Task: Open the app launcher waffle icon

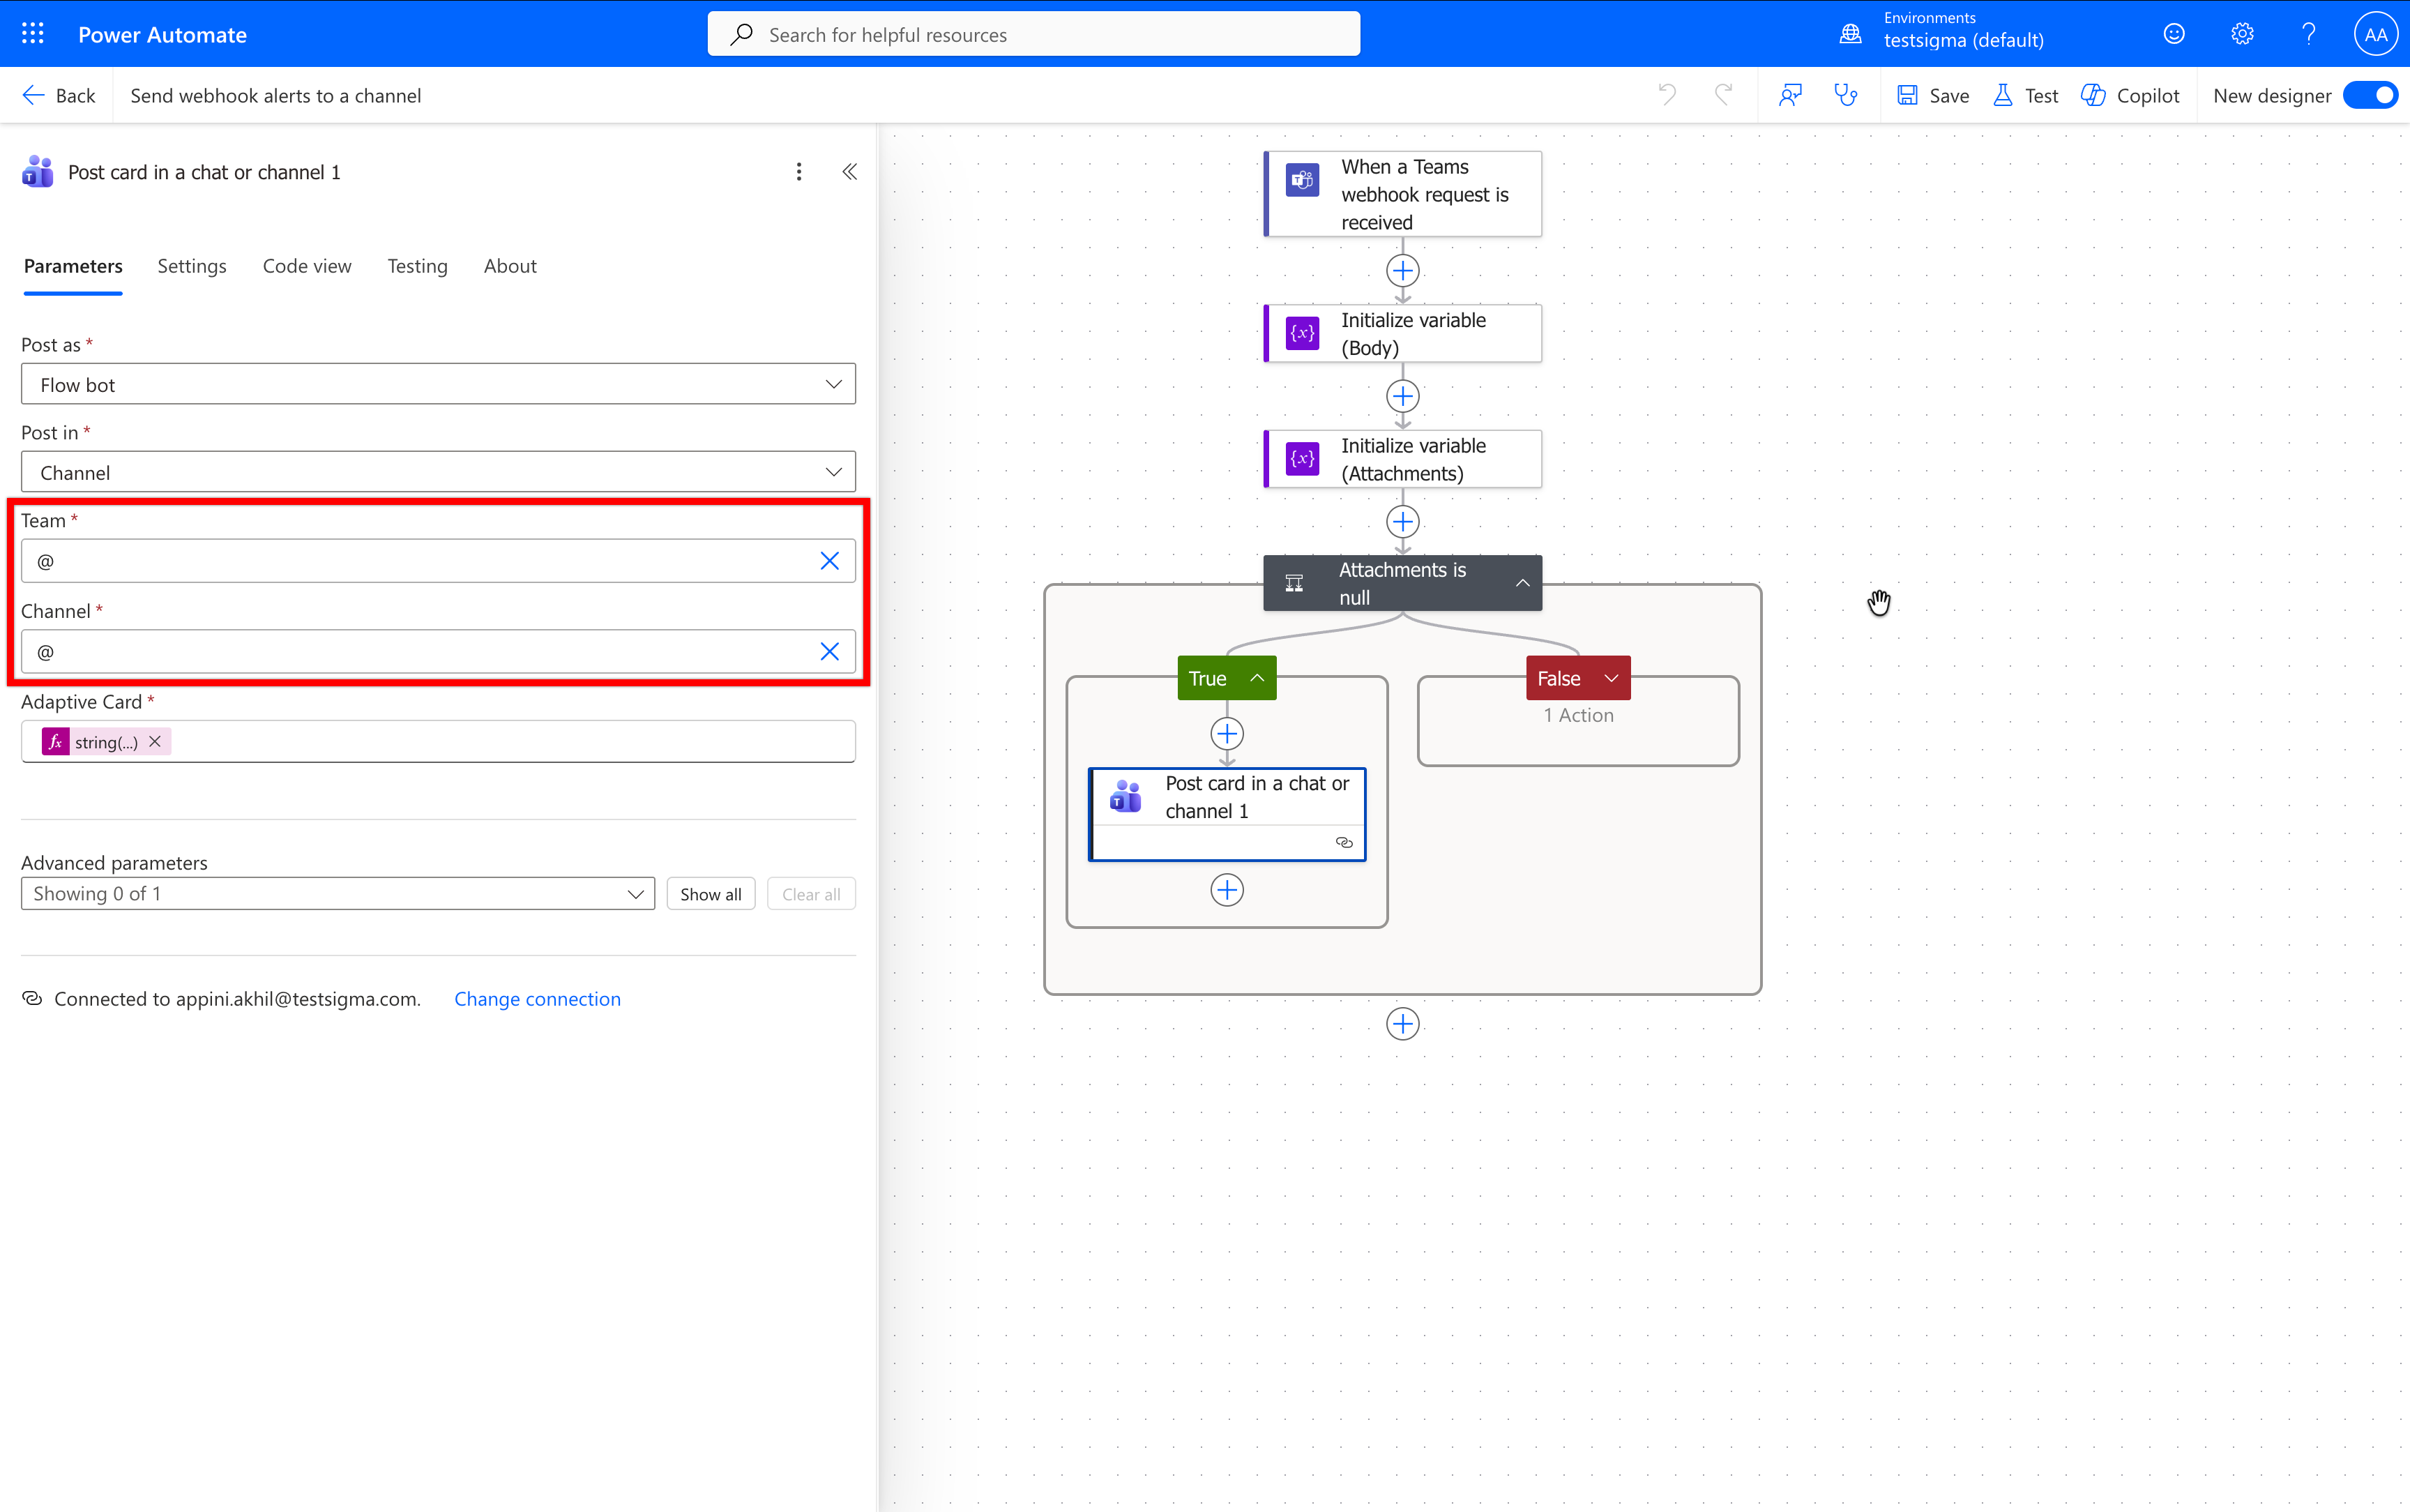Action: pos(33,34)
